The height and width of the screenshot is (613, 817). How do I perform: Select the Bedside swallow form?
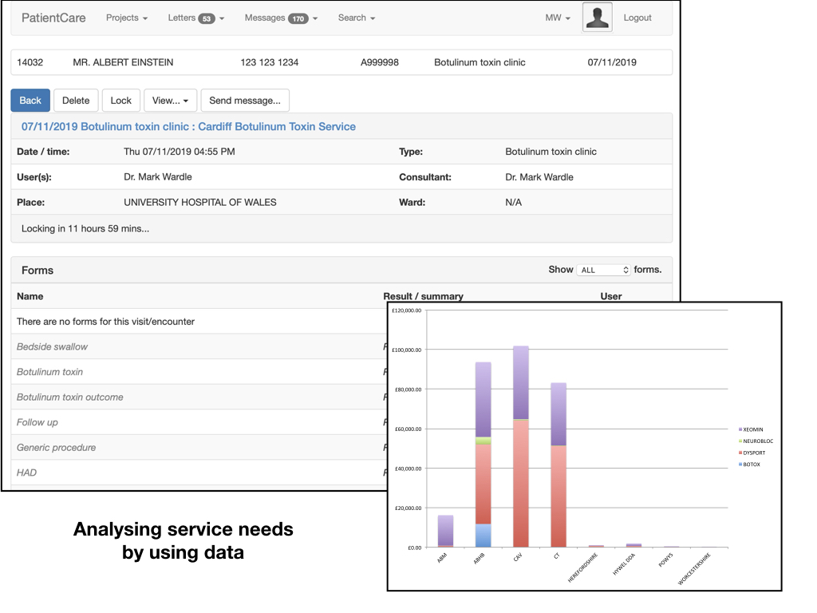coord(53,347)
